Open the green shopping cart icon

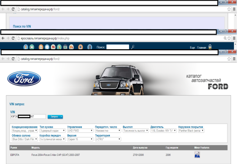[59, 47]
